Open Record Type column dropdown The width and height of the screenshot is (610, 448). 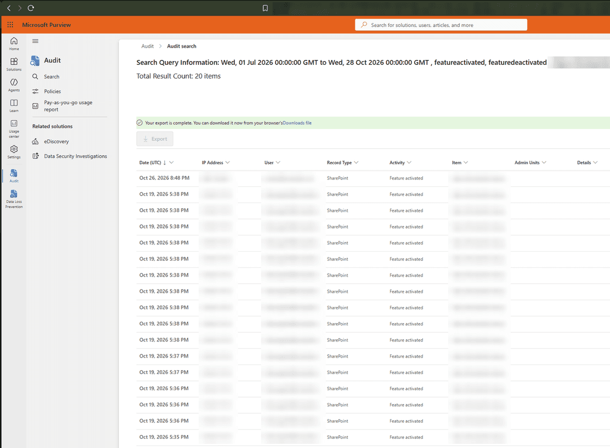tap(356, 163)
